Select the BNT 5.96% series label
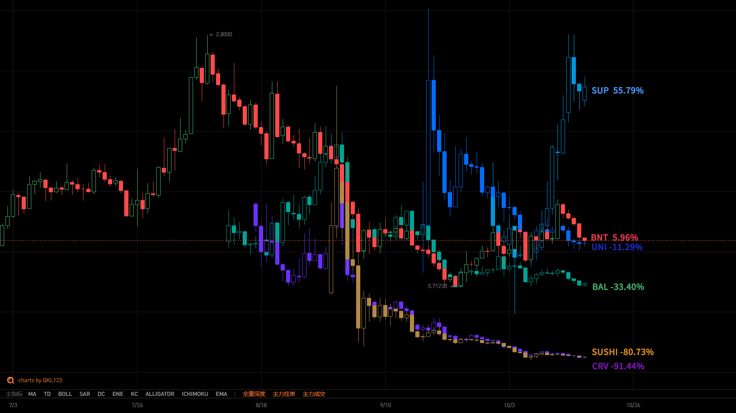 point(614,237)
